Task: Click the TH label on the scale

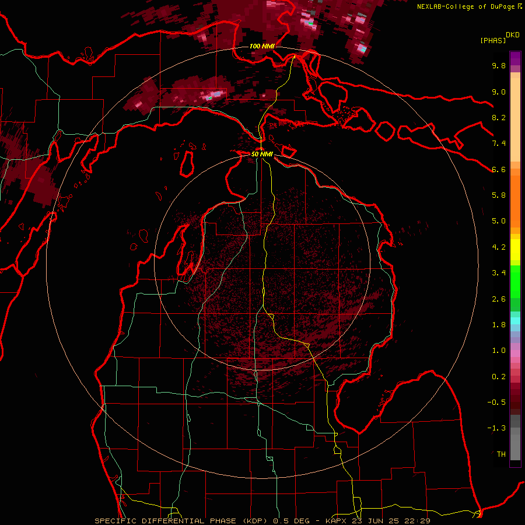Action: [x=501, y=454]
